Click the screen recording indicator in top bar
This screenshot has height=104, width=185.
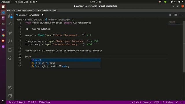click(160, 2)
